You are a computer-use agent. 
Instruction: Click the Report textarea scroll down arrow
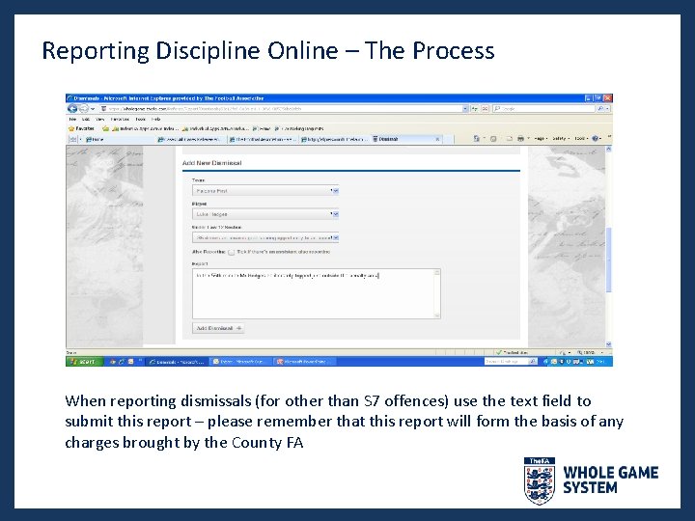[437, 315]
